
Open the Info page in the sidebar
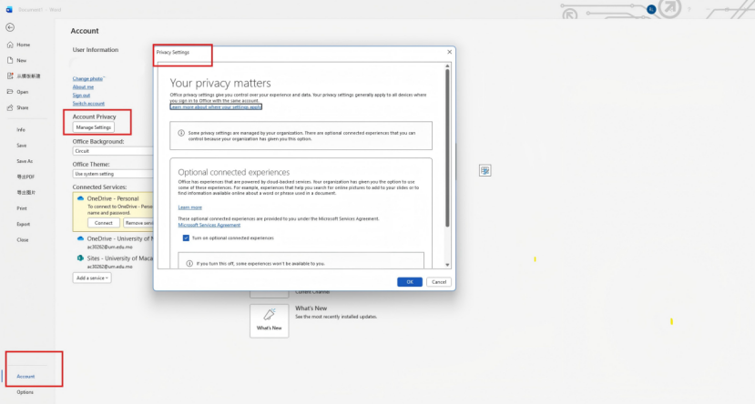(21, 130)
